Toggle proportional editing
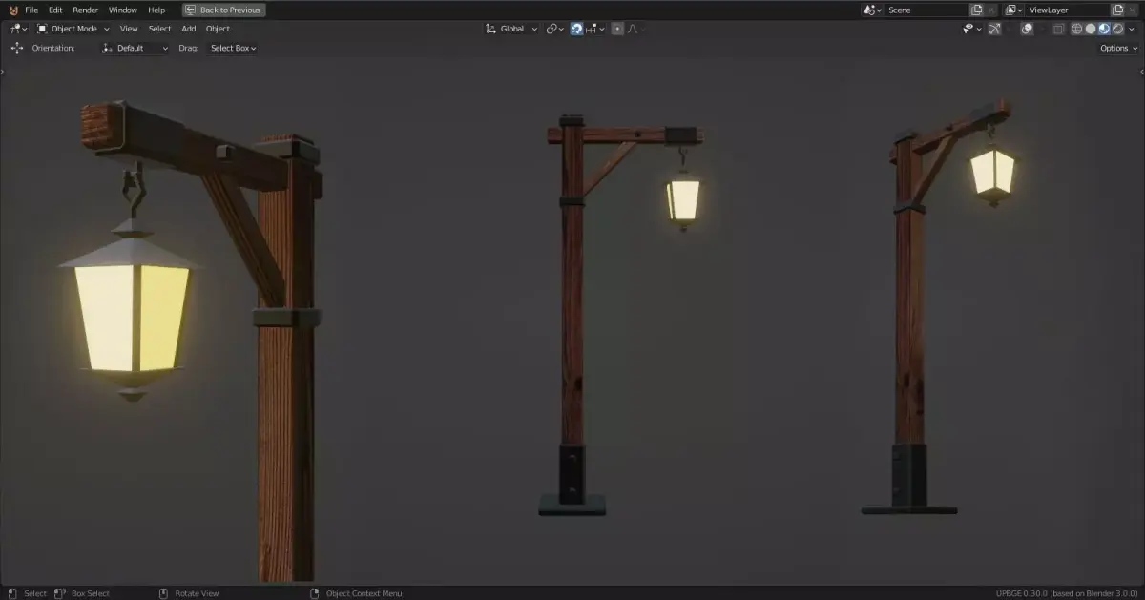This screenshot has height=600, width=1145. click(x=617, y=29)
